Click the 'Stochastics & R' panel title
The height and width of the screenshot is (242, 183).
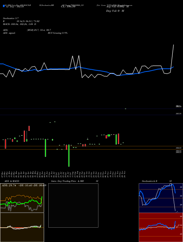click(x=149, y=181)
